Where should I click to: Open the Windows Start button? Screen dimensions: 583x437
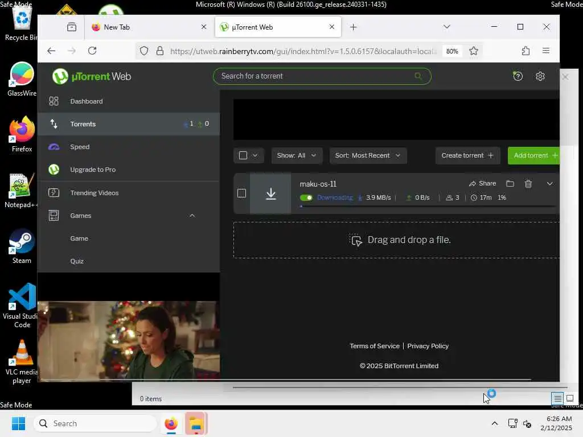[18, 423]
